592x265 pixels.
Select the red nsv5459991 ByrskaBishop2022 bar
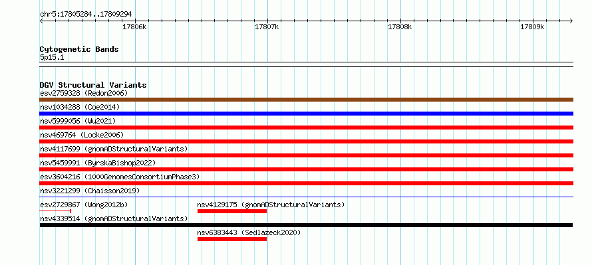tap(306, 169)
